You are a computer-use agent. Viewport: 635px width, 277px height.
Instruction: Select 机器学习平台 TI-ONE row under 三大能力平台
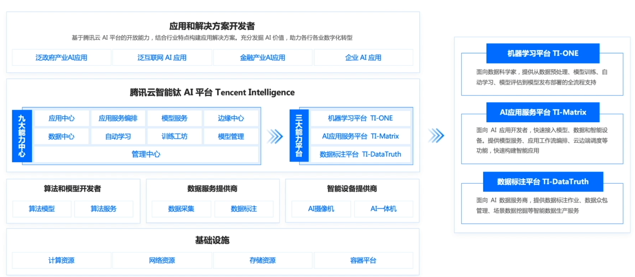click(360, 118)
